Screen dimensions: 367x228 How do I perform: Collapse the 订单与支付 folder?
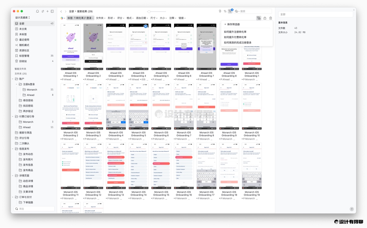pos(13,197)
